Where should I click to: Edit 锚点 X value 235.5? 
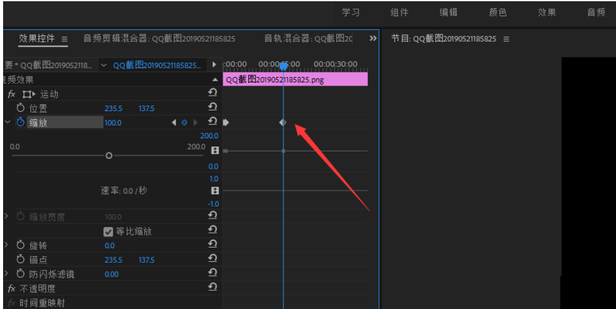(114, 260)
